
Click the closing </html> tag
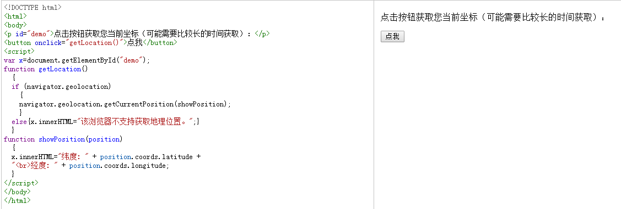[x=17, y=200]
